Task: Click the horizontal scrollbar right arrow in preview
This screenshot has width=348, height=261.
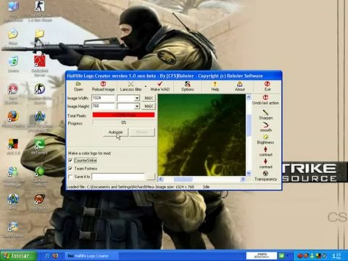Action: click(x=243, y=179)
